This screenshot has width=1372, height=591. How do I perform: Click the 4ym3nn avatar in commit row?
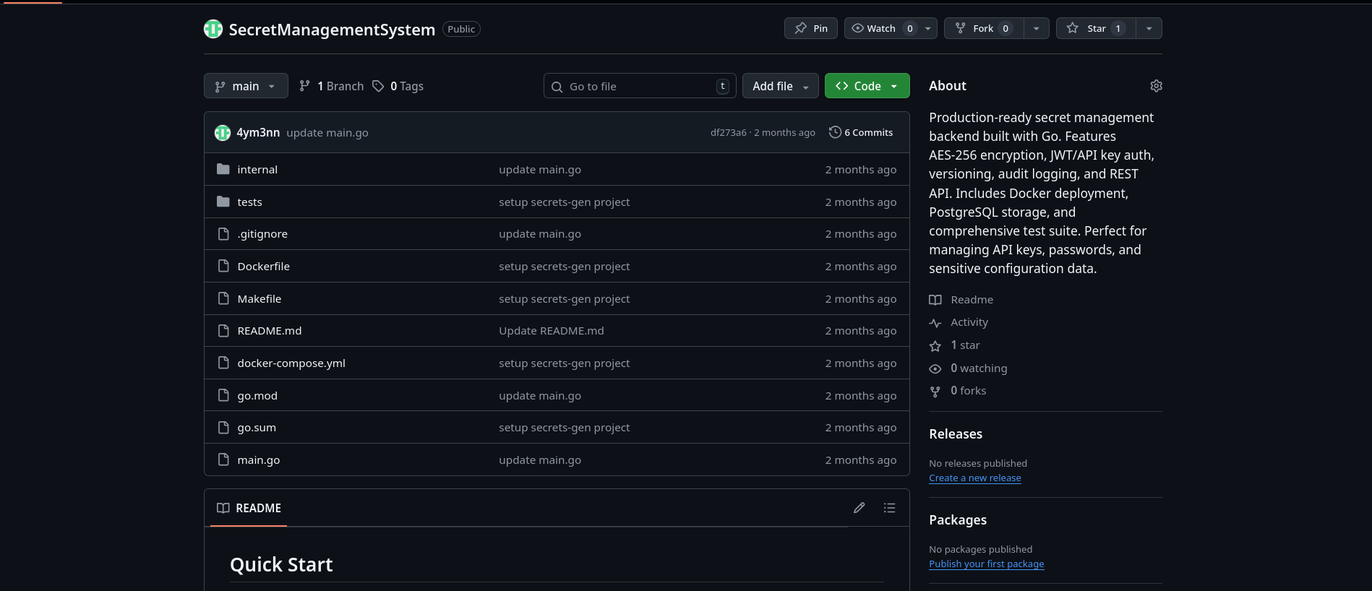pyautogui.click(x=223, y=133)
